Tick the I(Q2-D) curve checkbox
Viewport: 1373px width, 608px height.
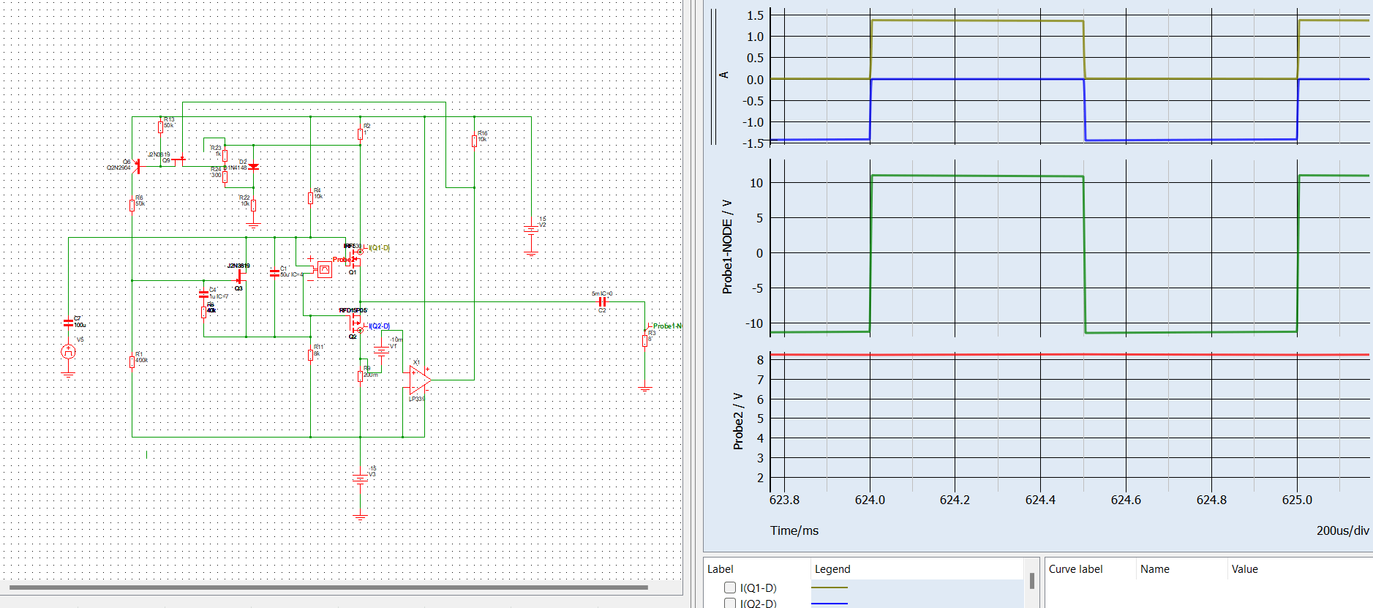pyautogui.click(x=729, y=603)
